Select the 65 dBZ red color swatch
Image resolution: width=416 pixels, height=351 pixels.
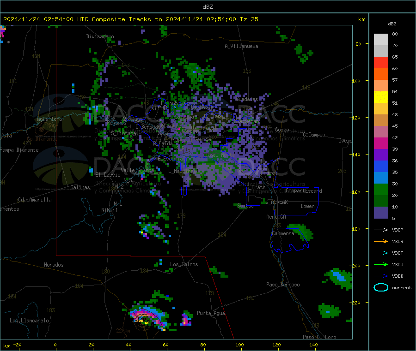click(381, 62)
